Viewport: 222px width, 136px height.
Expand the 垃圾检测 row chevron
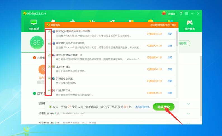click(188, 114)
